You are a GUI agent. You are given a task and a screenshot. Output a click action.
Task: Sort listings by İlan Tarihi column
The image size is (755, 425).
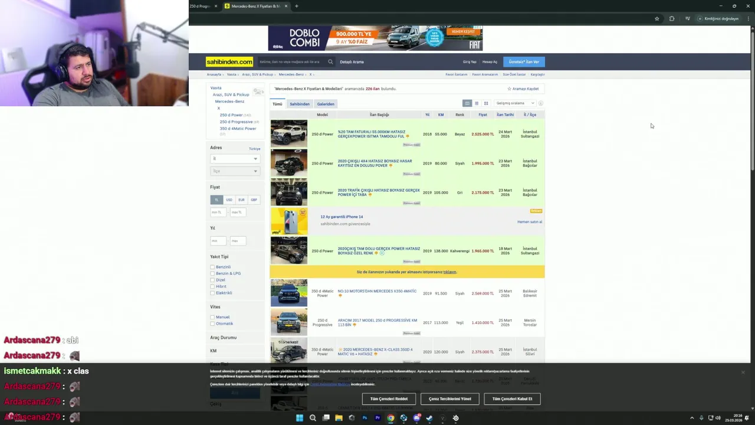505,115
